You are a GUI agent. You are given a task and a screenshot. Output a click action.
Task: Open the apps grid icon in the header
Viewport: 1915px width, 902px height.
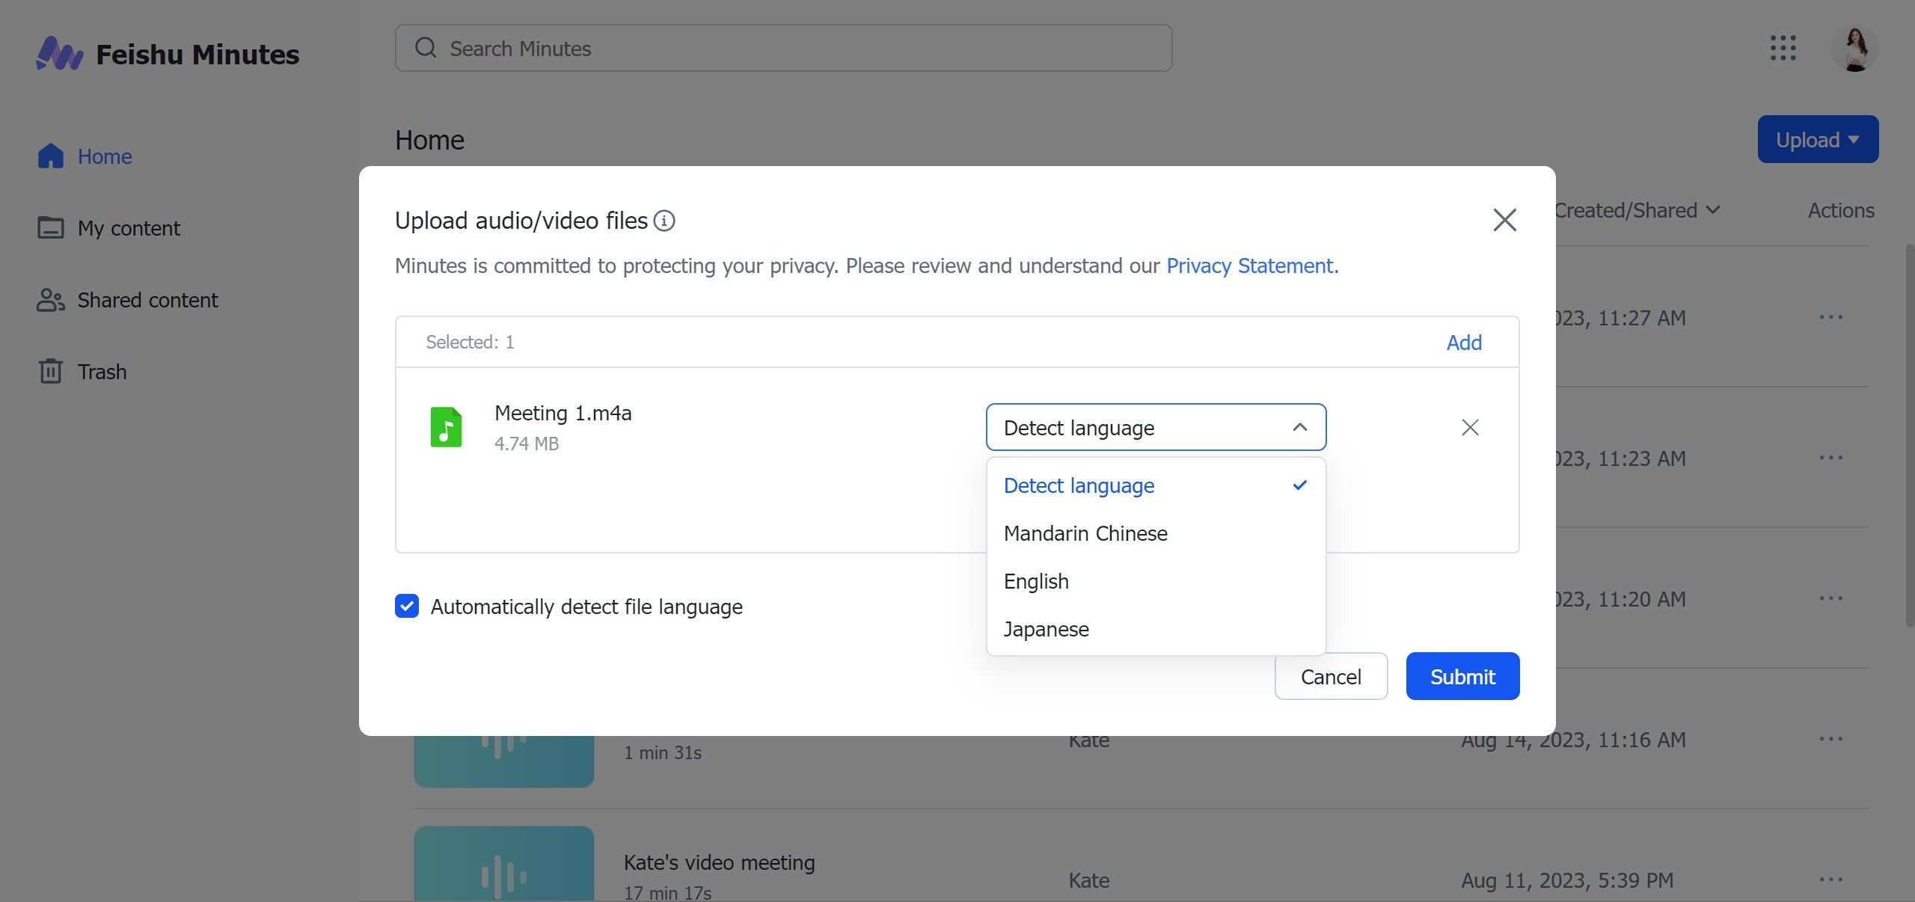click(x=1785, y=48)
